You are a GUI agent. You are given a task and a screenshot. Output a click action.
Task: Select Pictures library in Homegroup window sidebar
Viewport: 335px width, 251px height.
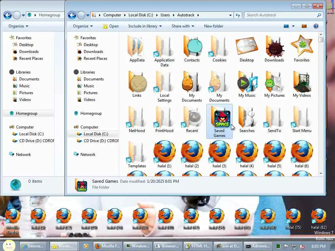coord(23,92)
